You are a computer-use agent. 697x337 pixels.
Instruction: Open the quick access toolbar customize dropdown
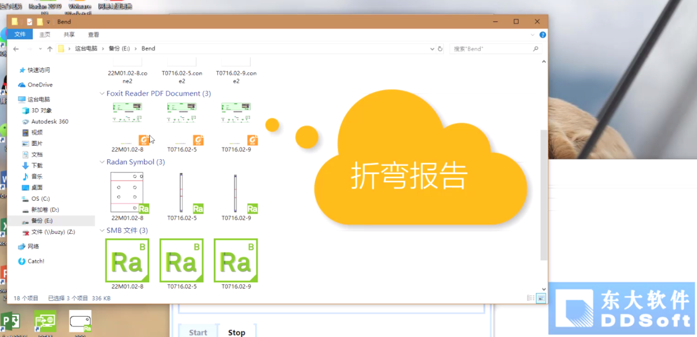(48, 22)
